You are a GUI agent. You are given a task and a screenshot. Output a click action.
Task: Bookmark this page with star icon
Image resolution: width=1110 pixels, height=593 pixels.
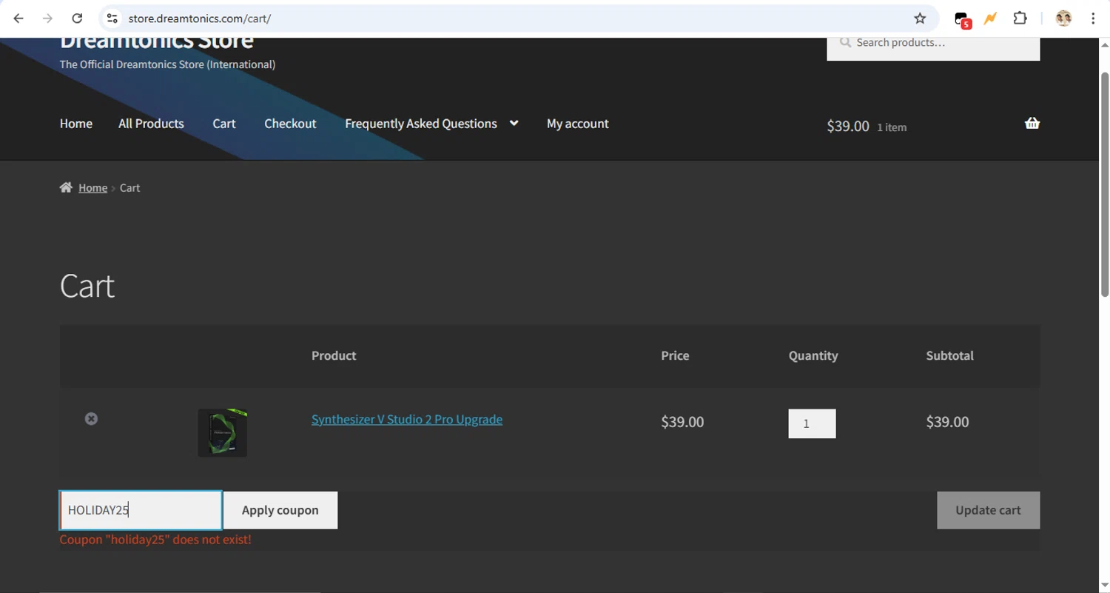(920, 19)
